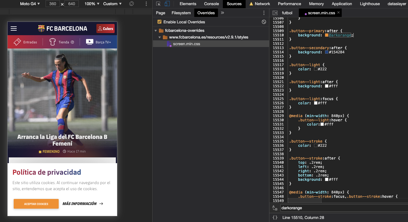Click MÁS INFORMACIÓN link

pos(83,204)
